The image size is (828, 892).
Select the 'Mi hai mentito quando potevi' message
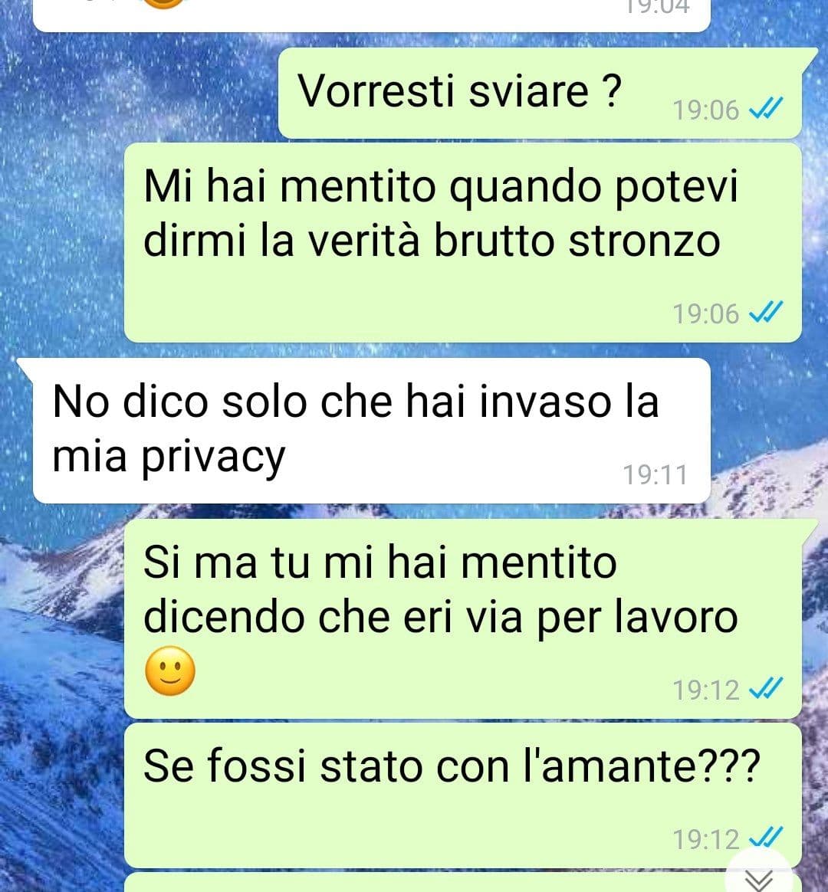[462, 242]
